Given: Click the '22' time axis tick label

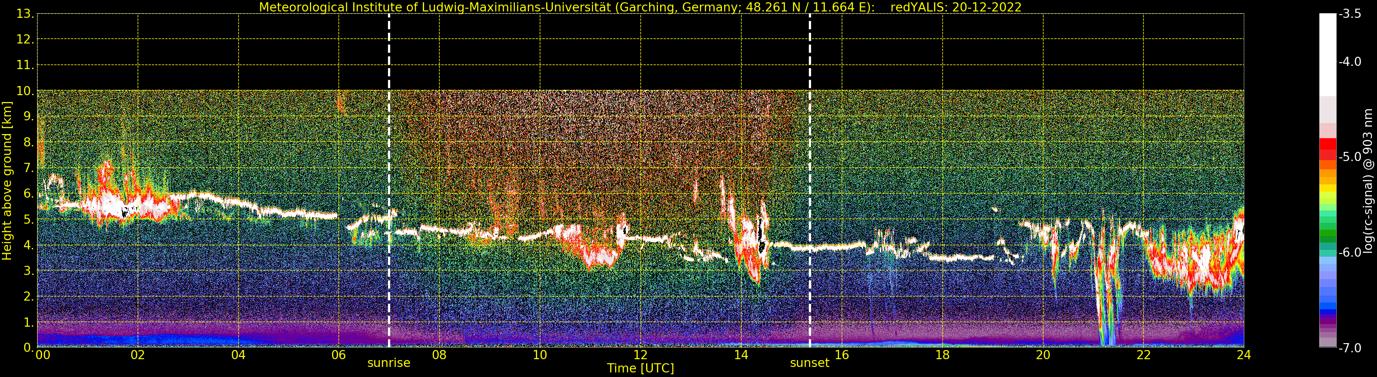Looking at the screenshot, I should coord(1143,355).
